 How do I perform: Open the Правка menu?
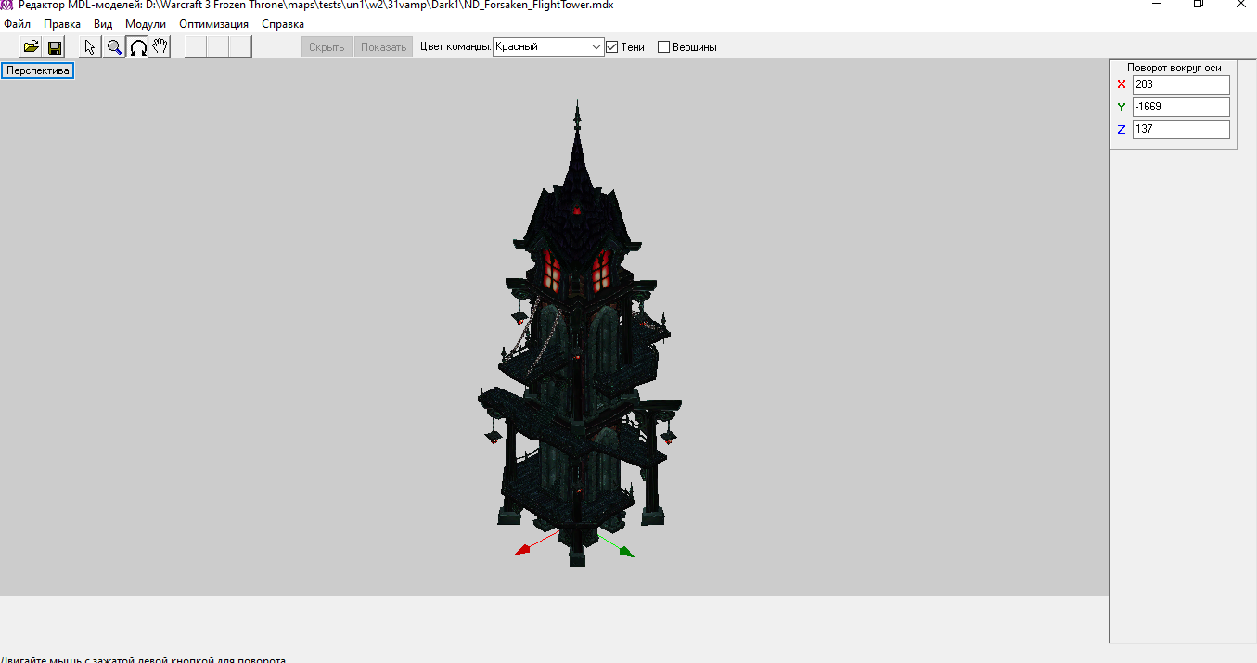(x=62, y=24)
